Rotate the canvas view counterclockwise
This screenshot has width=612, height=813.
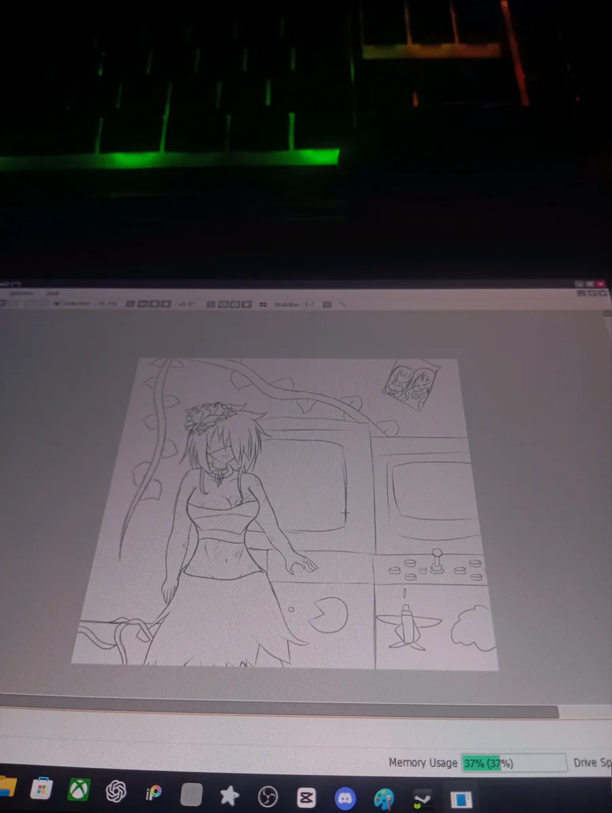click(223, 305)
